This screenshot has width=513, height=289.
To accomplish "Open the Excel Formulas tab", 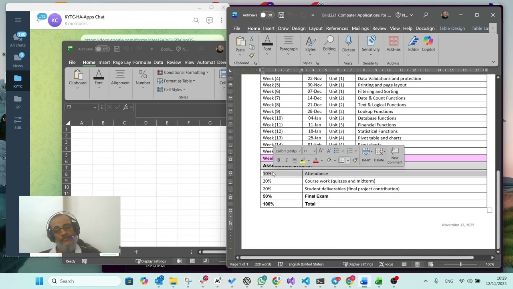I will [x=142, y=62].
